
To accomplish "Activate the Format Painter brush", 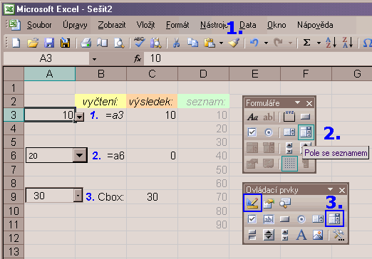I will click(x=234, y=43).
